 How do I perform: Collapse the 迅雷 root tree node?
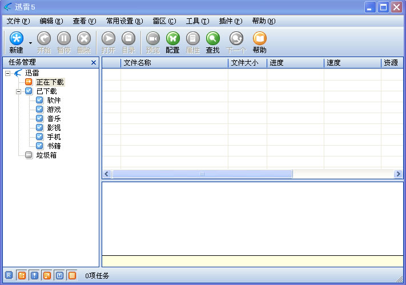[8, 73]
